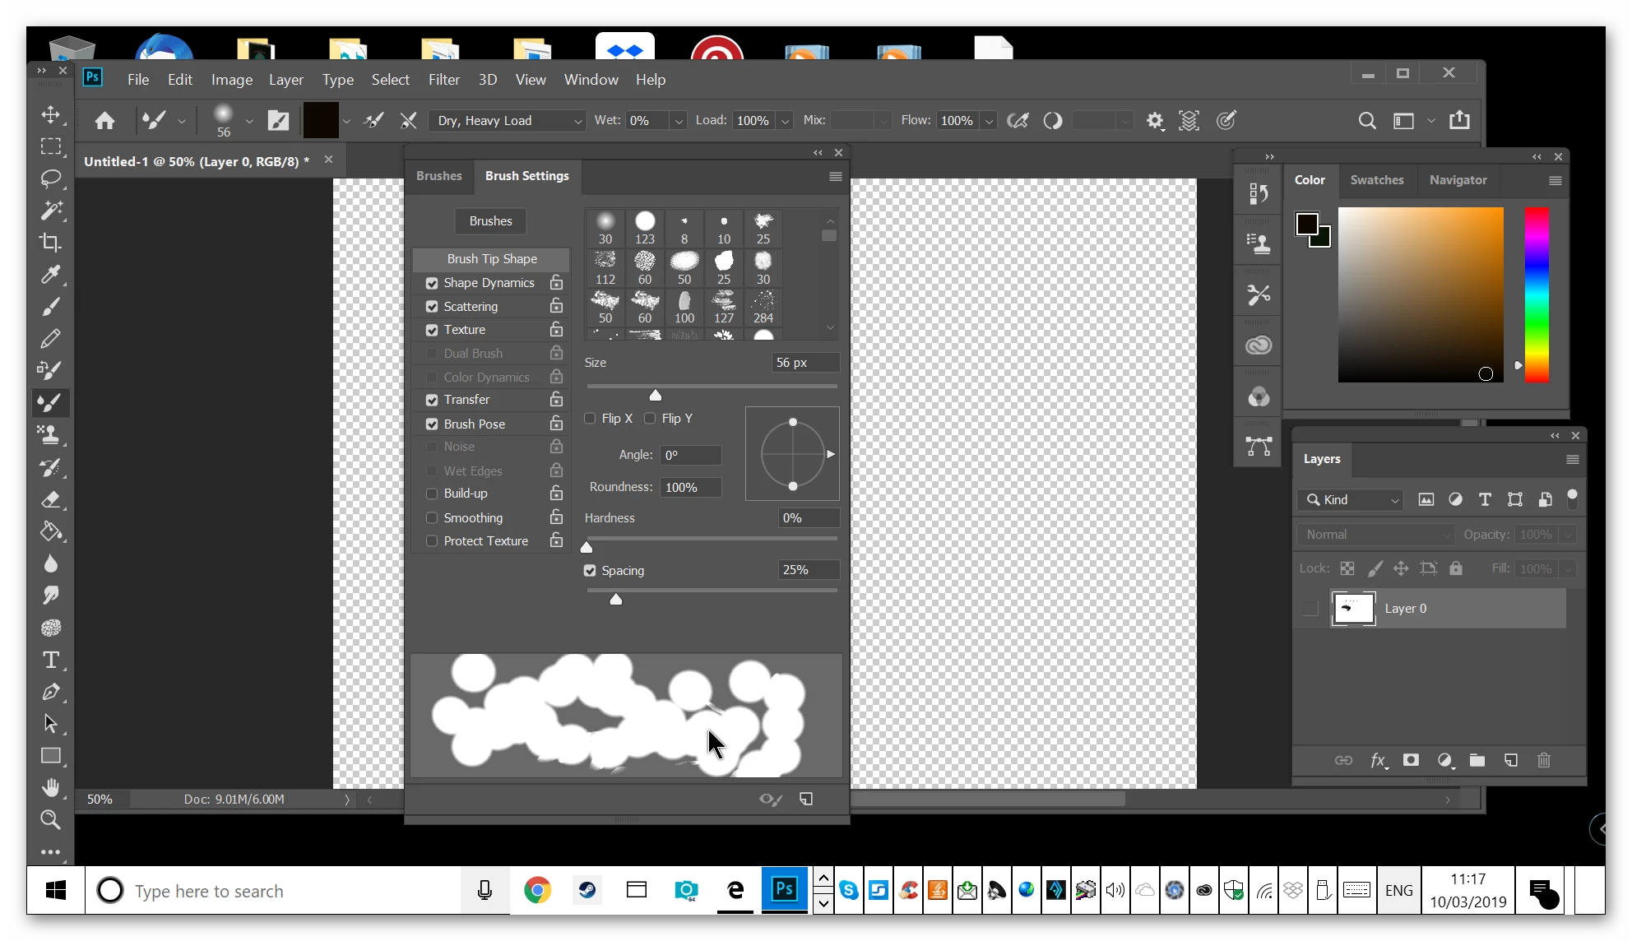Select the Eyedropper tool
The image size is (1632, 941).
click(50, 275)
